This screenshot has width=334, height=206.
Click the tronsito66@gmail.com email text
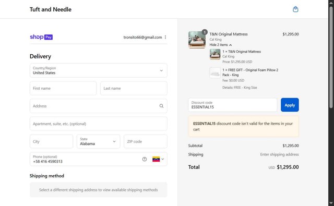click(x=142, y=37)
